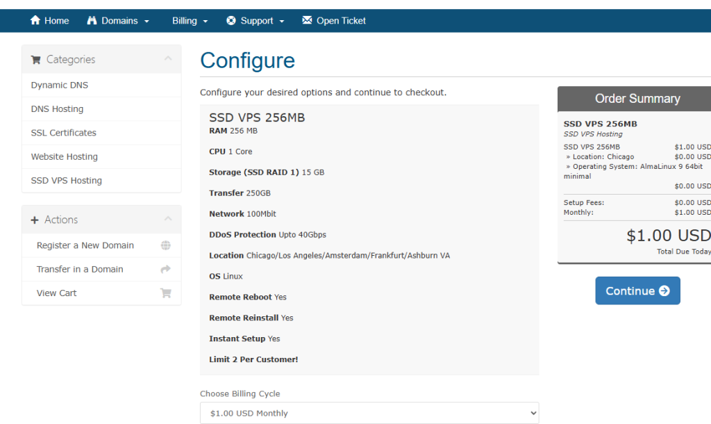Open the Website Hosting category
Viewport: 711px width, 424px height.
[x=65, y=156]
